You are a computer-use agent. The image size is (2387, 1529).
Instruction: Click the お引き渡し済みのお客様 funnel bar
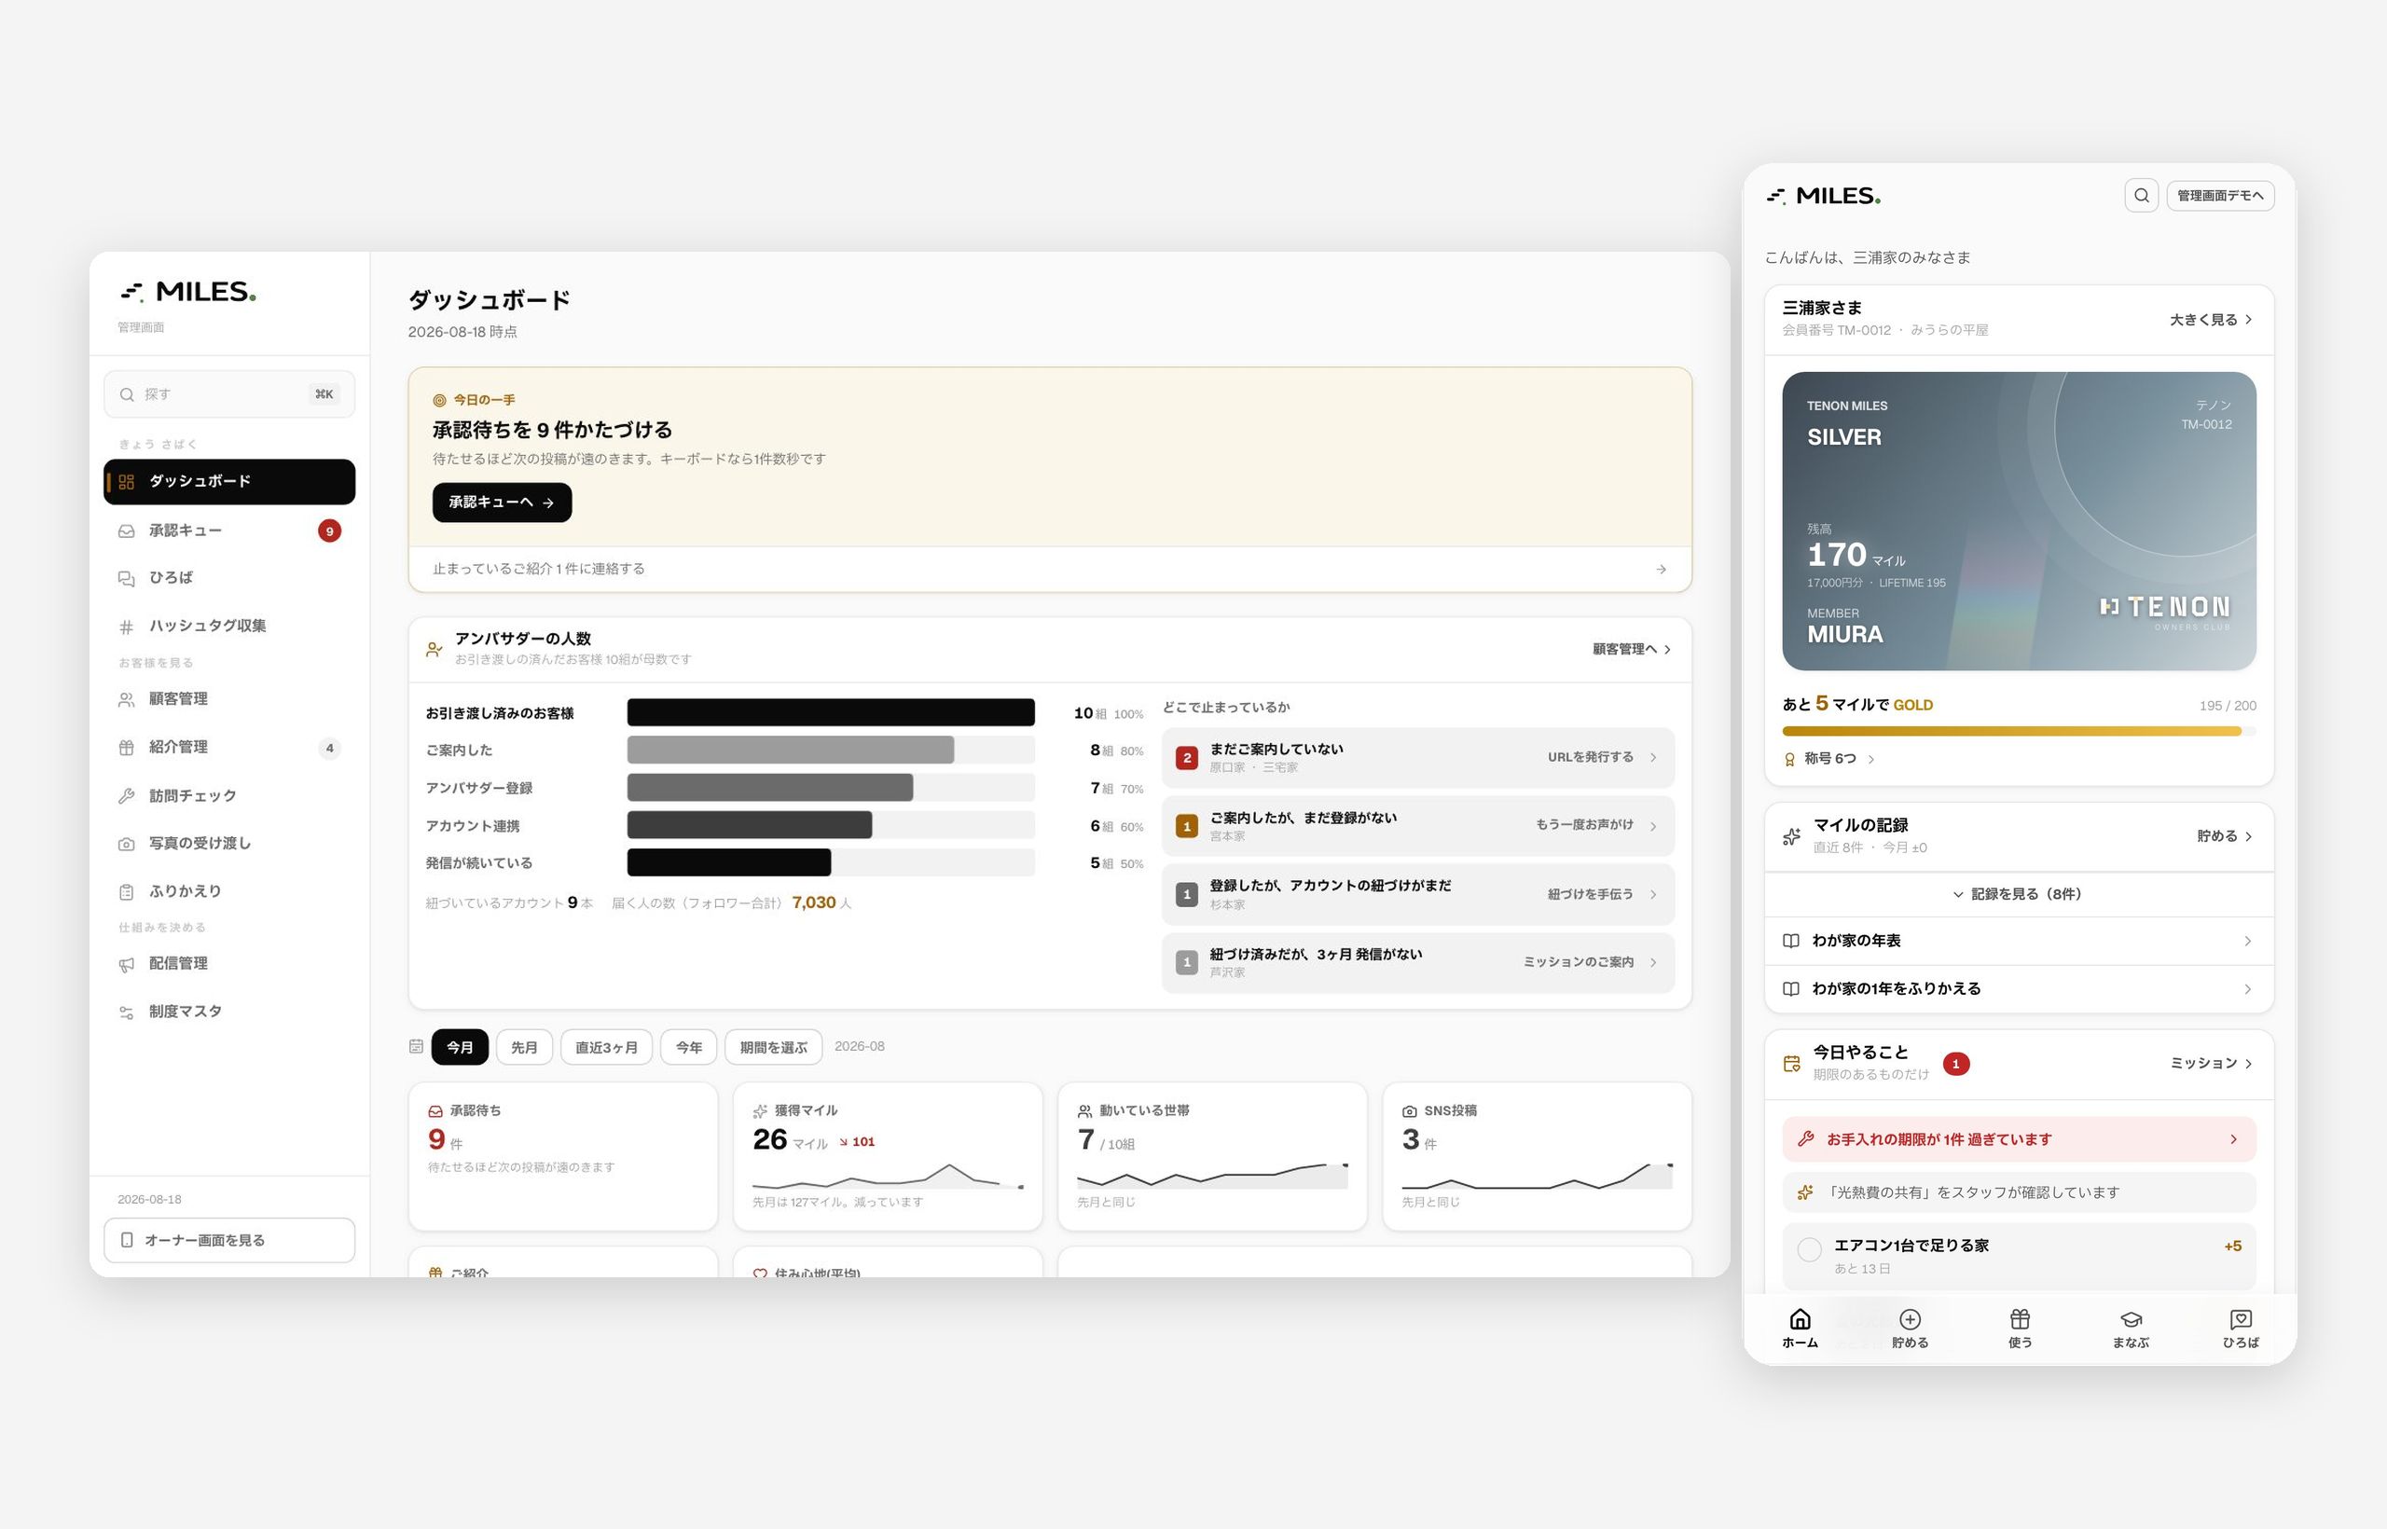(830, 712)
